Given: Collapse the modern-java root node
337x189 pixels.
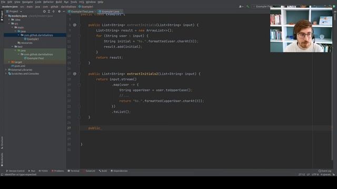Looking at the screenshot, I should tap(6, 16).
